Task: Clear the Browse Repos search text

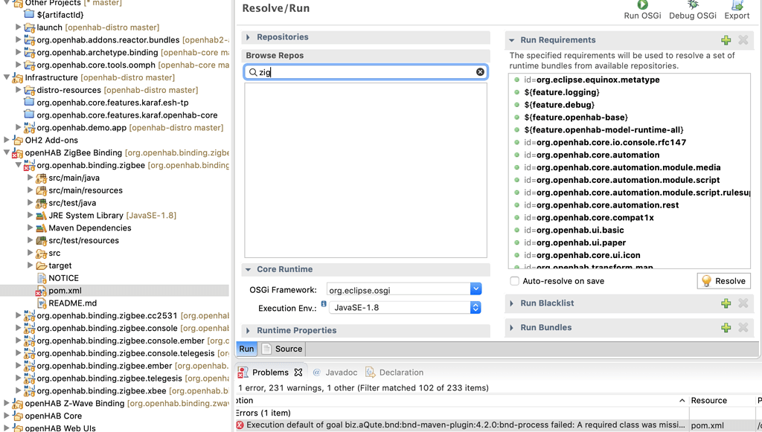Action: pyautogui.click(x=480, y=72)
